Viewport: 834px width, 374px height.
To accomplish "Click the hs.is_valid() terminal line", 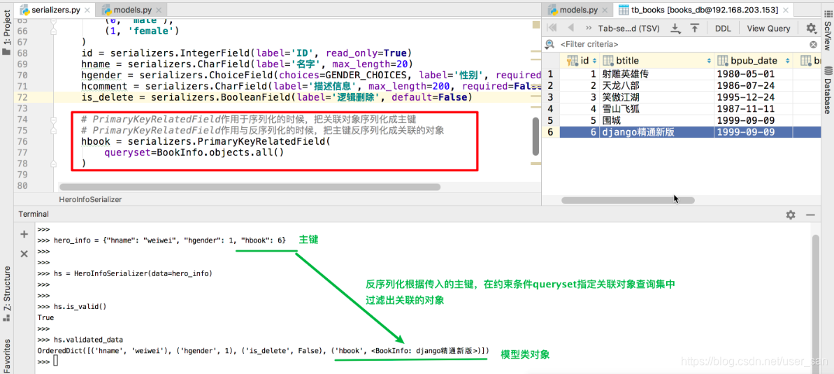I will coord(72,306).
